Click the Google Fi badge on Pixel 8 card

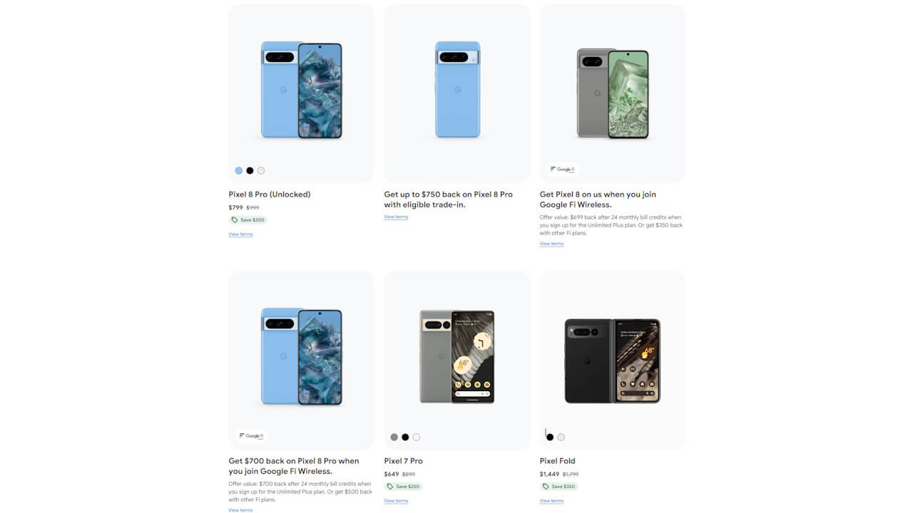pos(561,169)
